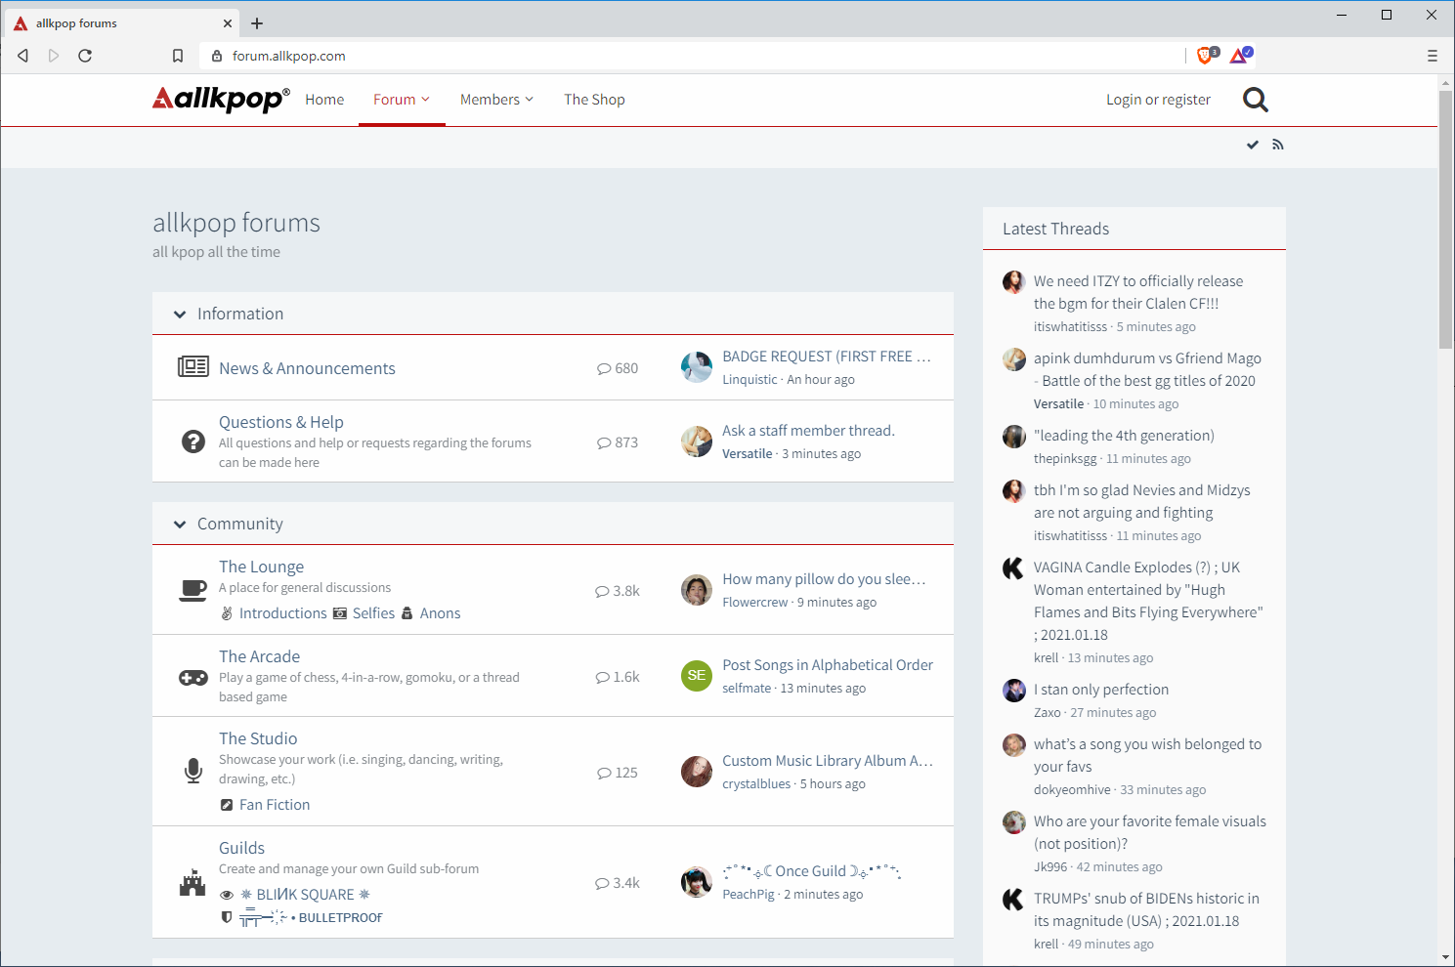Viewport: 1455px width, 967px height.
Task: Collapse the Community category section
Action: pyautogui.click(x=180, y=525)
